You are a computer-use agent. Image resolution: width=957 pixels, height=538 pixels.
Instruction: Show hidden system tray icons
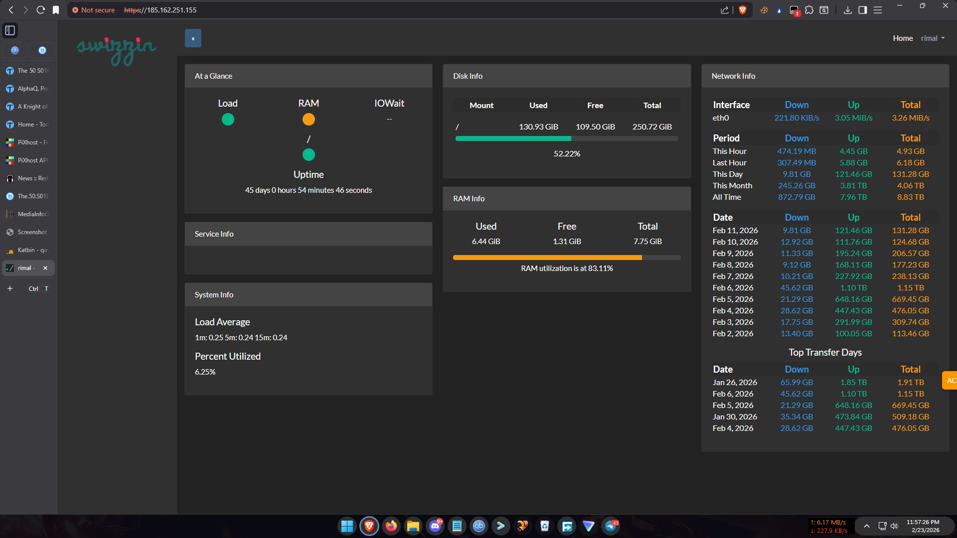coord(867,526)
